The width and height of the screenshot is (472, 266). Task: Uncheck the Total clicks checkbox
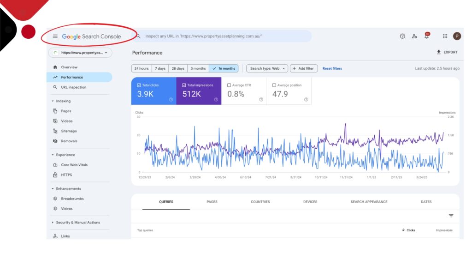coord(139,85)
